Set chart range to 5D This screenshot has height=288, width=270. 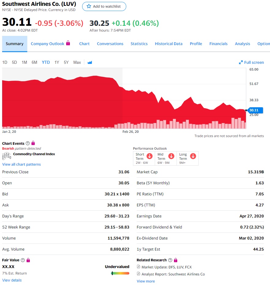coord(14,63)
